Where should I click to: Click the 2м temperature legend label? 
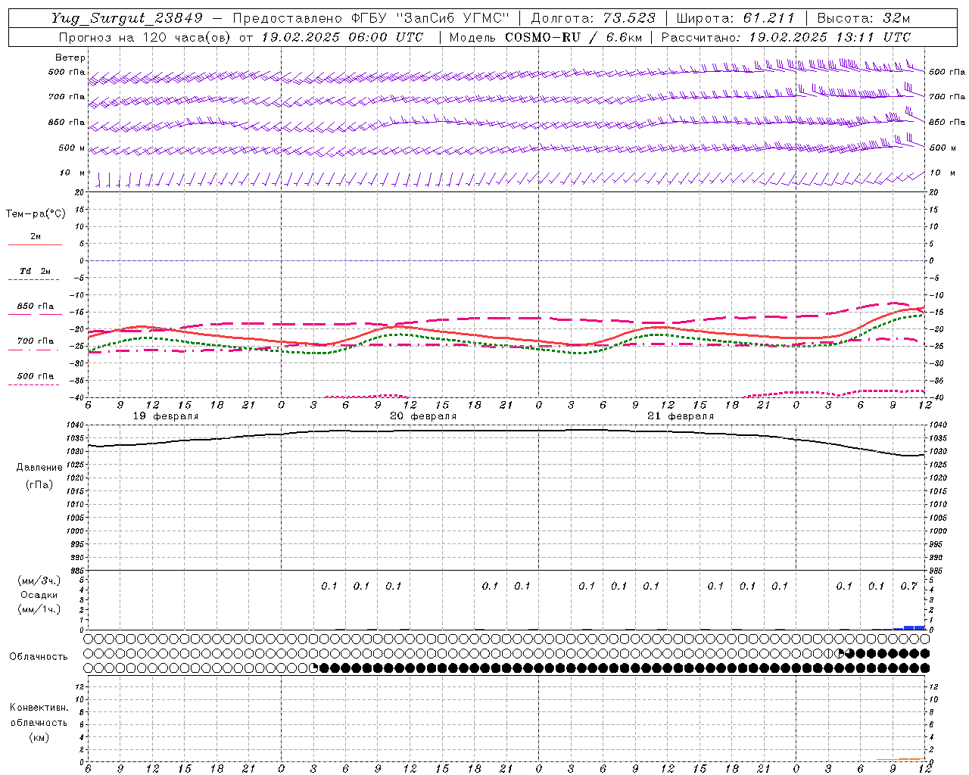(36, 236)
